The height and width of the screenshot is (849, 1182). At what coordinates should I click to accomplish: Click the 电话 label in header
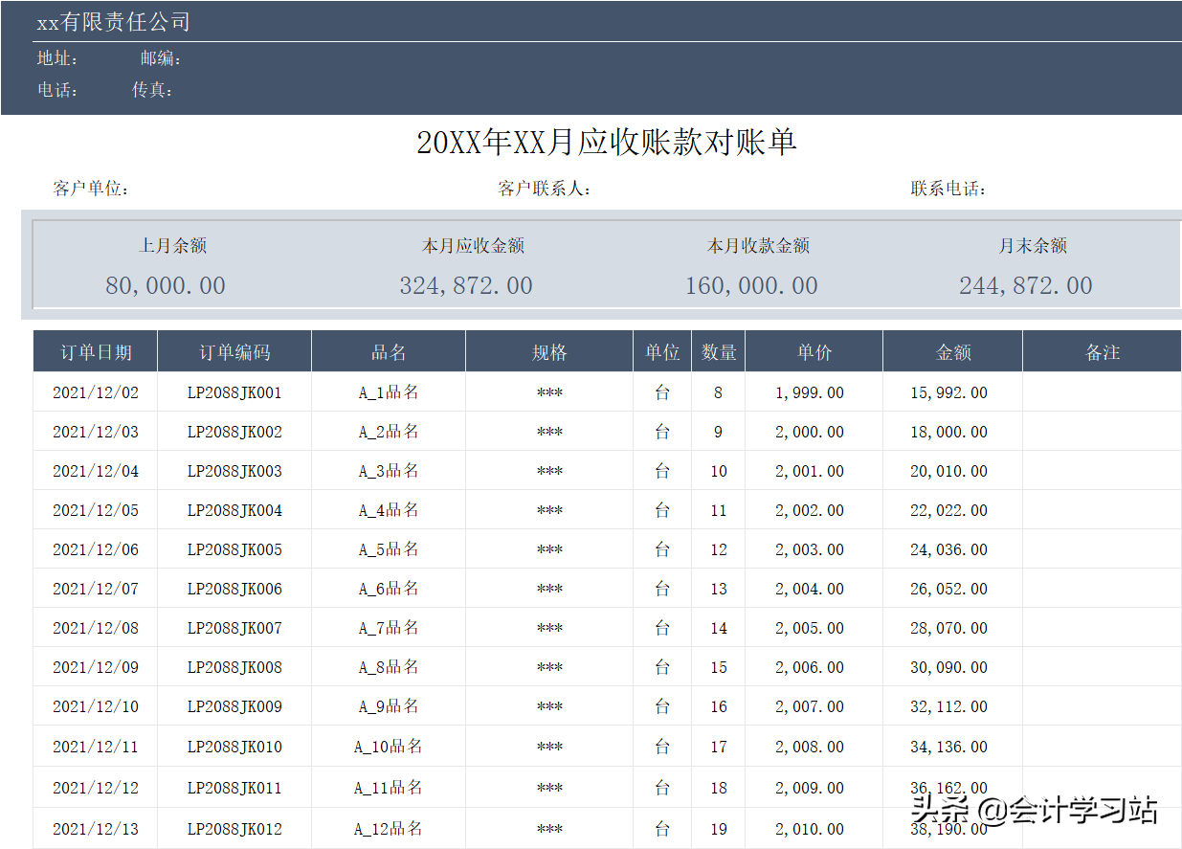click(57, 90)
